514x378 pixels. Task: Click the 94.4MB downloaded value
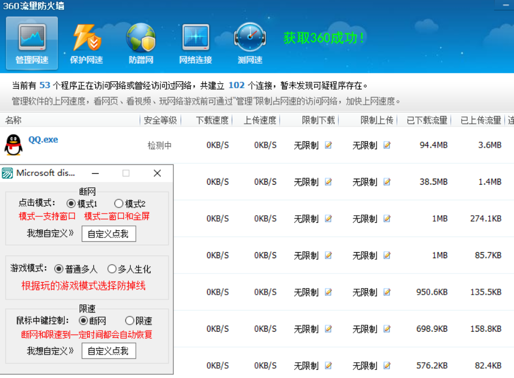[434, 145]
